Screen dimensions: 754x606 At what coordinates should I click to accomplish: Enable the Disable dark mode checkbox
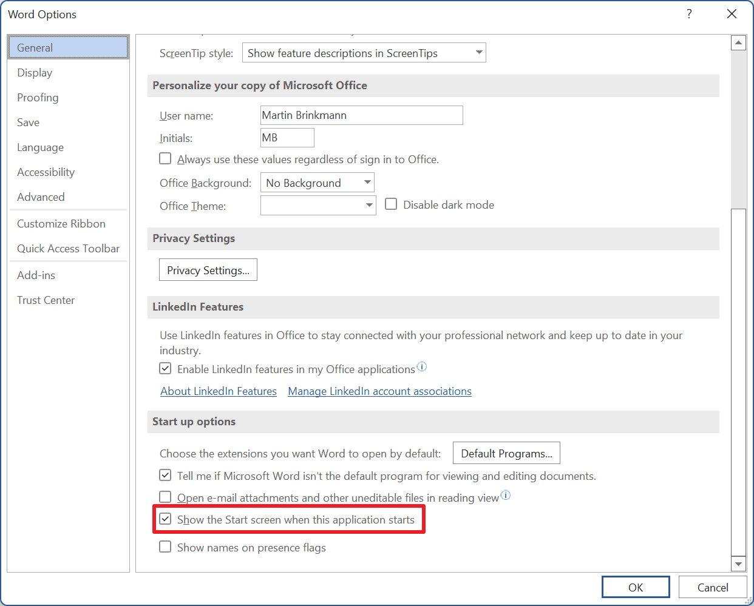(391, 204)
